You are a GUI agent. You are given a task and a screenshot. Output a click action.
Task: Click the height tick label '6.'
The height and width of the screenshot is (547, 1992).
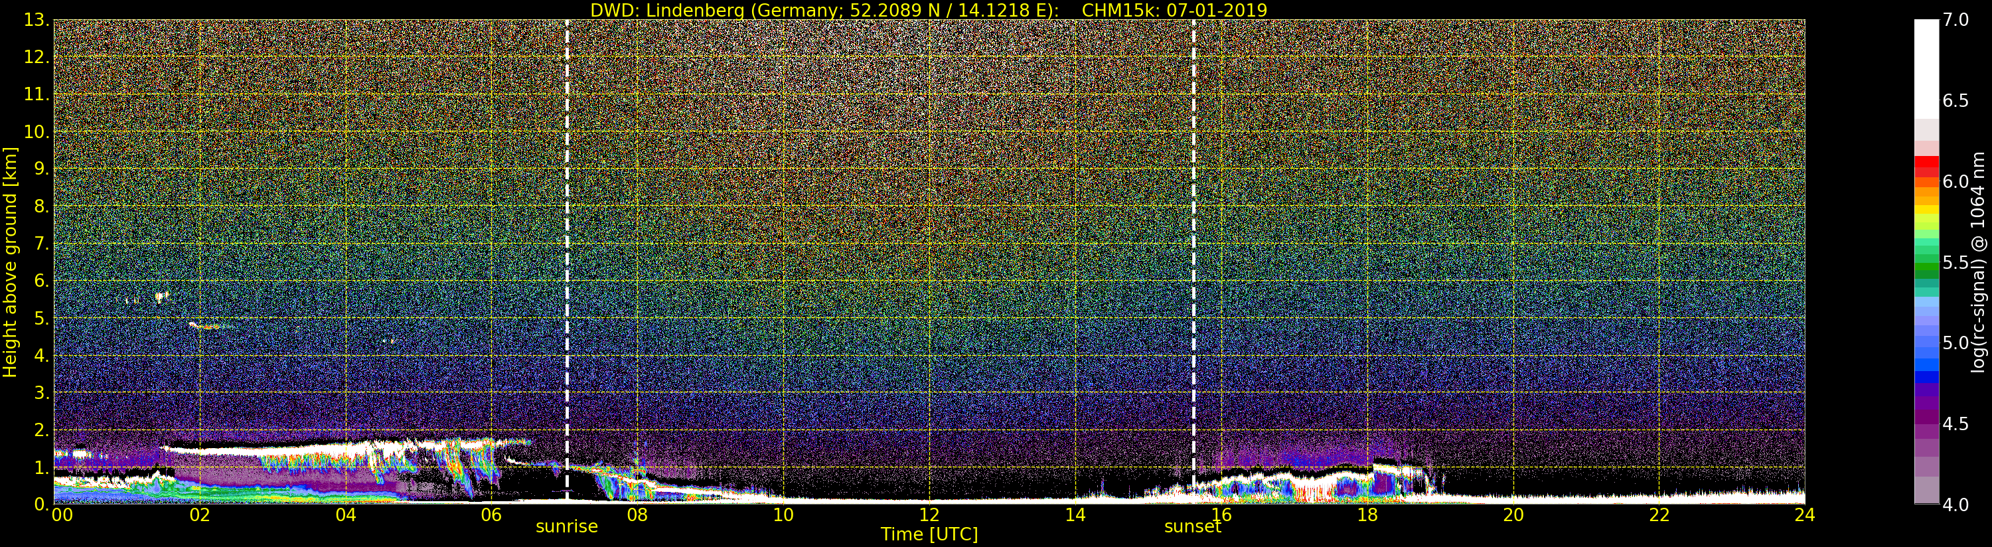tap(41, 281)
